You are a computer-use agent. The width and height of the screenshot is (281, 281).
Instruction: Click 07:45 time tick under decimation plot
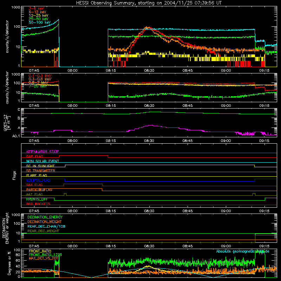click(x=34, y=246)
